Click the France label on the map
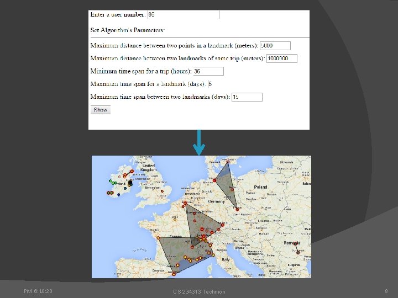This screenshot has width=398, height=298. click(175, 236)
